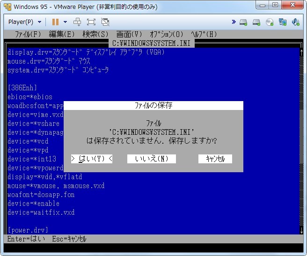Click the sound card speaker icon
This screenshot has height=256, width=307.
click(295, 22)
